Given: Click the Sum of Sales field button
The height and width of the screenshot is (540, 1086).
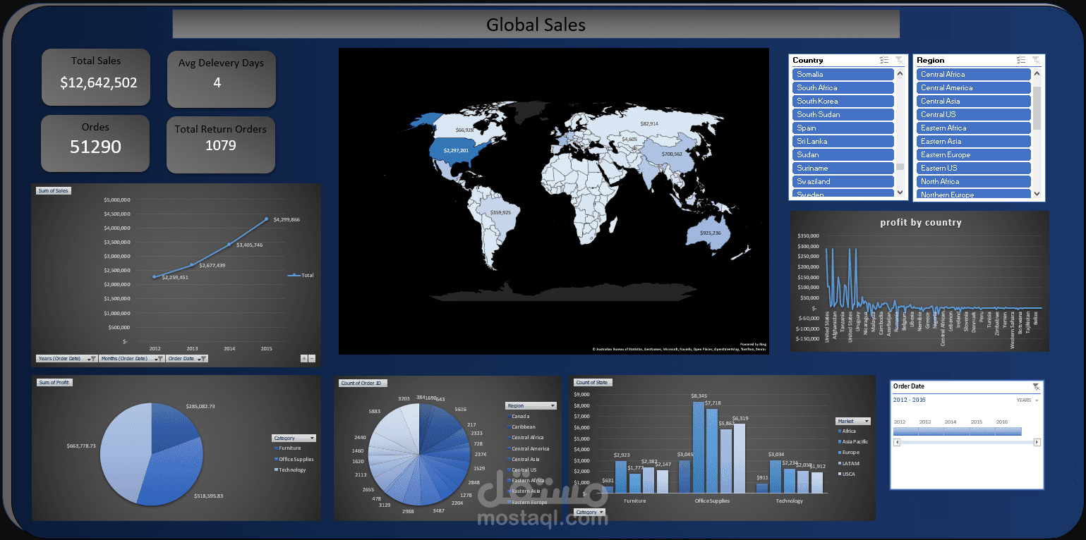Looking at the screenshot, I should pos(54,190).
